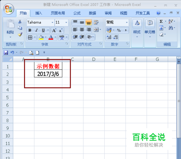Center text horizontally

[x=82, y=30]
